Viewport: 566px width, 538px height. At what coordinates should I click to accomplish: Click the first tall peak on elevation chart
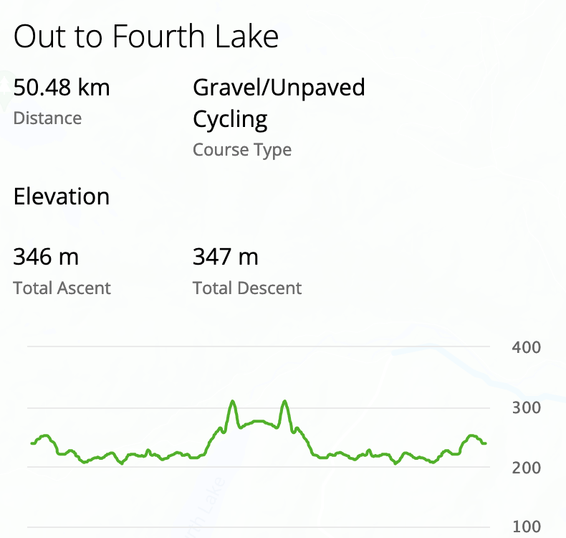[232, 402]
